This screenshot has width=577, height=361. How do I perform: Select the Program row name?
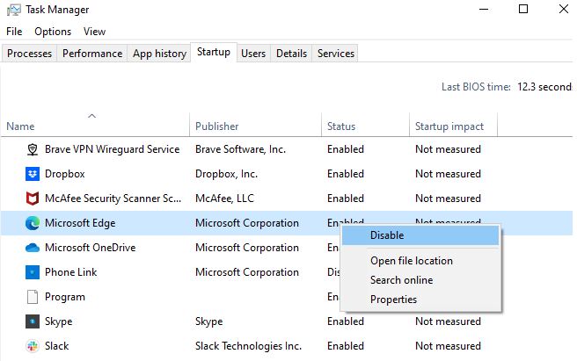click(65, 297)
